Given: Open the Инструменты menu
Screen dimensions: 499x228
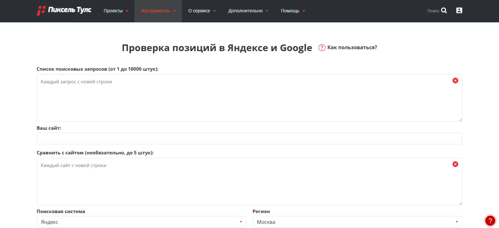Looking at the screenshot, I should pyautogui.click(x=158, y=11).
